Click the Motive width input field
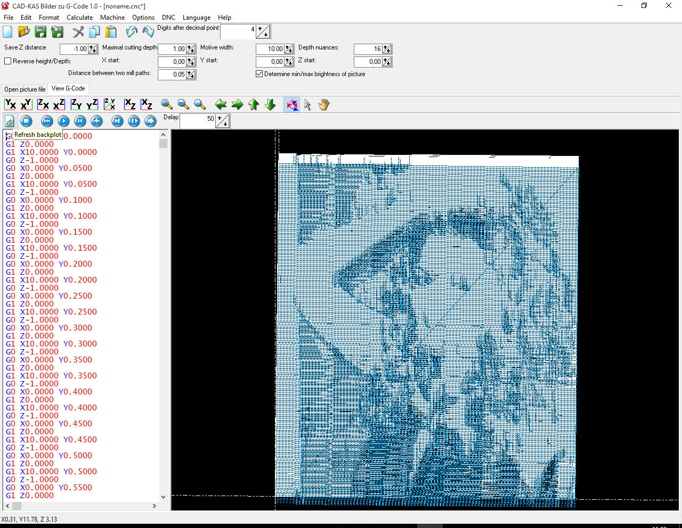 pos(270,49)
